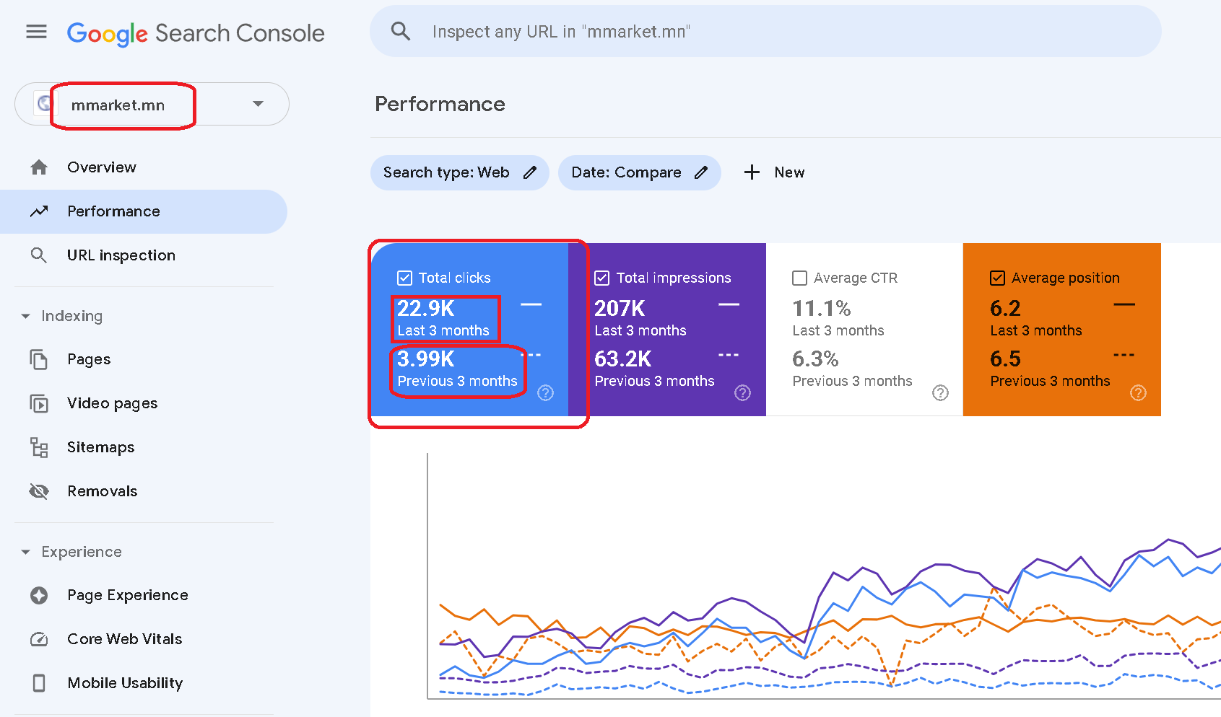
Task: Open the Removals page
Action: [x=102, y=491]
